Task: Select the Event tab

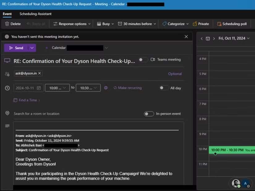Action: tap(7, 14)
